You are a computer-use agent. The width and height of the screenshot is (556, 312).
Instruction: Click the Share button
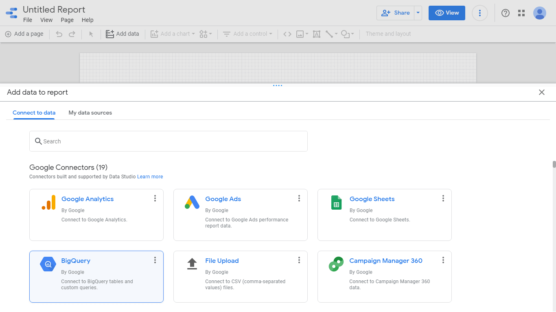[x=395, y=13]
